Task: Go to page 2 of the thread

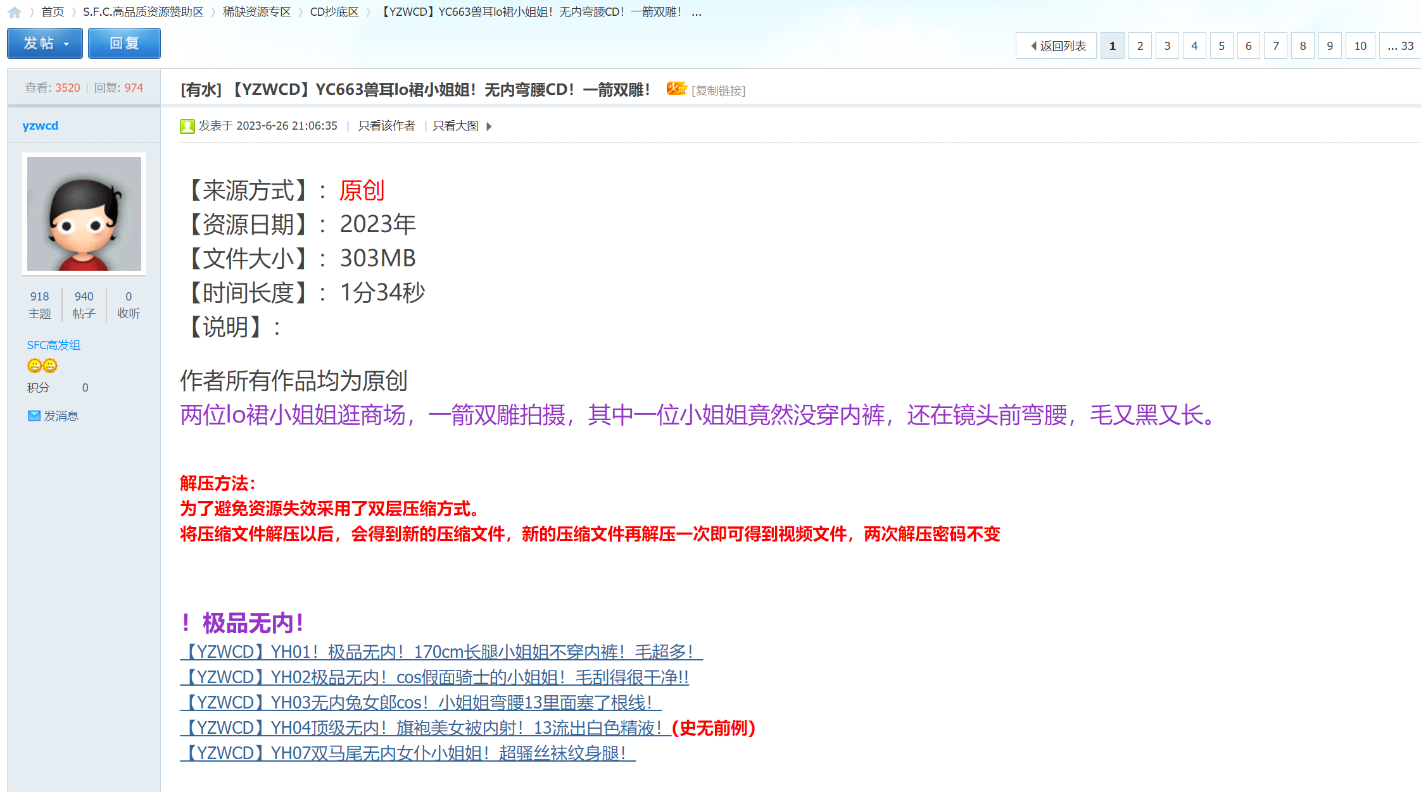Action: (x=1140, y=46)
